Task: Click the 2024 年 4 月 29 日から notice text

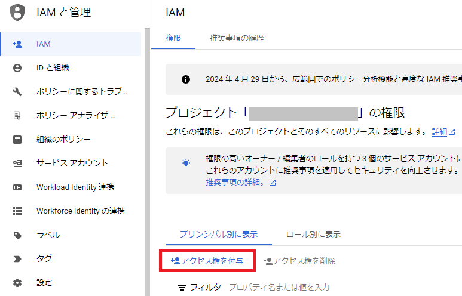Action: 334,79
